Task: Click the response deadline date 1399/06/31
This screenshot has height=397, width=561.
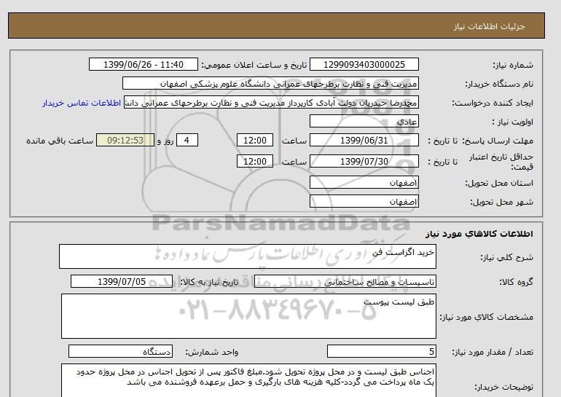Action: click(364, 140)
